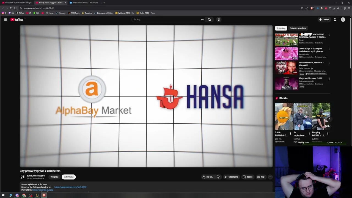Open the IG bookmark
The width and height of the screenshot is (352, 198).
(x=4, y=13)
